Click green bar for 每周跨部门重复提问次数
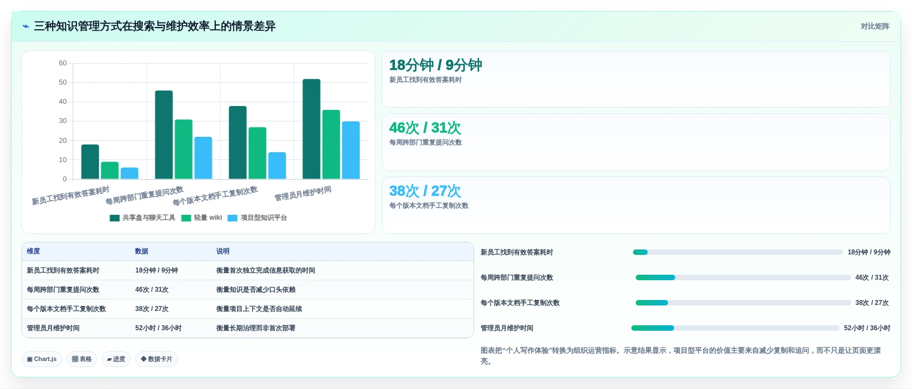Viewport: 912px width, 389px height. coord(183,149)
